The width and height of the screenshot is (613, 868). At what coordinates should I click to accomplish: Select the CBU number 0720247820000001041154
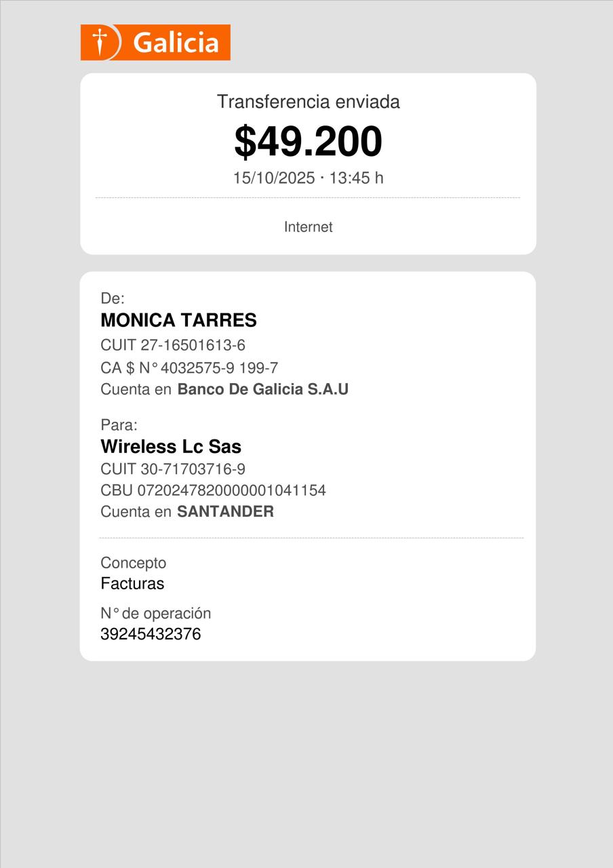click(x=213, y=490)
